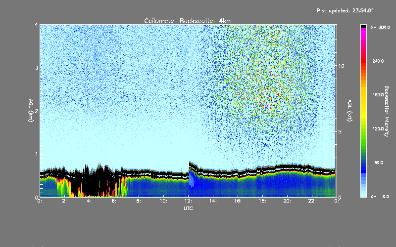Click the 'Ceilometer Backscatter 4km' plot title
Viewport: 396px width, 247px height.
[x=188, y=21]
